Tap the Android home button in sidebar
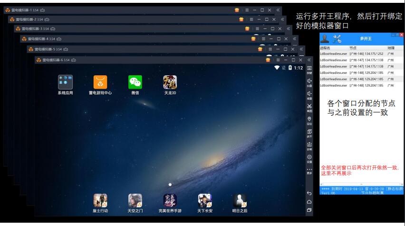 click(x=309, y=202)
